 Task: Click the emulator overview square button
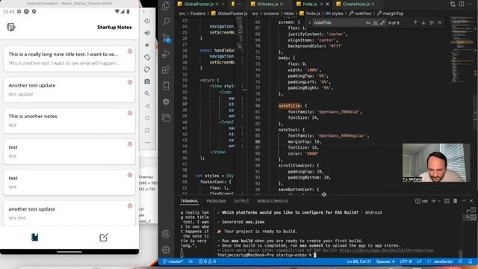pos(147,130)
